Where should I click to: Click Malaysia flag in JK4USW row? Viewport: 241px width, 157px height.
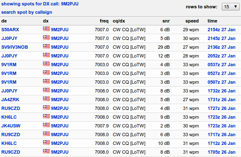(x=46, y=125)
